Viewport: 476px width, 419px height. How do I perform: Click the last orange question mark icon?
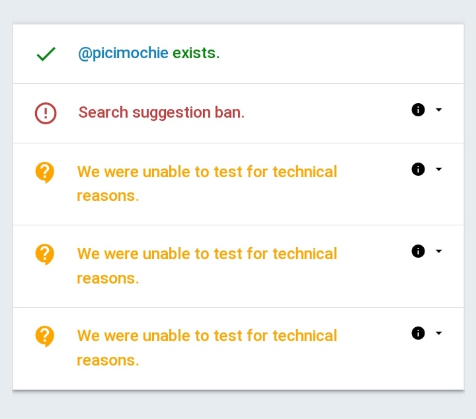pos(44,336)
